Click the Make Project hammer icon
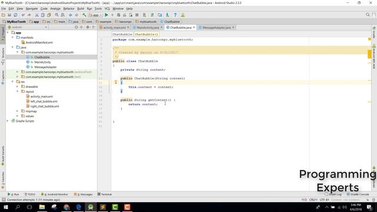The image size is (377, 212). click(x=84, y=15)
